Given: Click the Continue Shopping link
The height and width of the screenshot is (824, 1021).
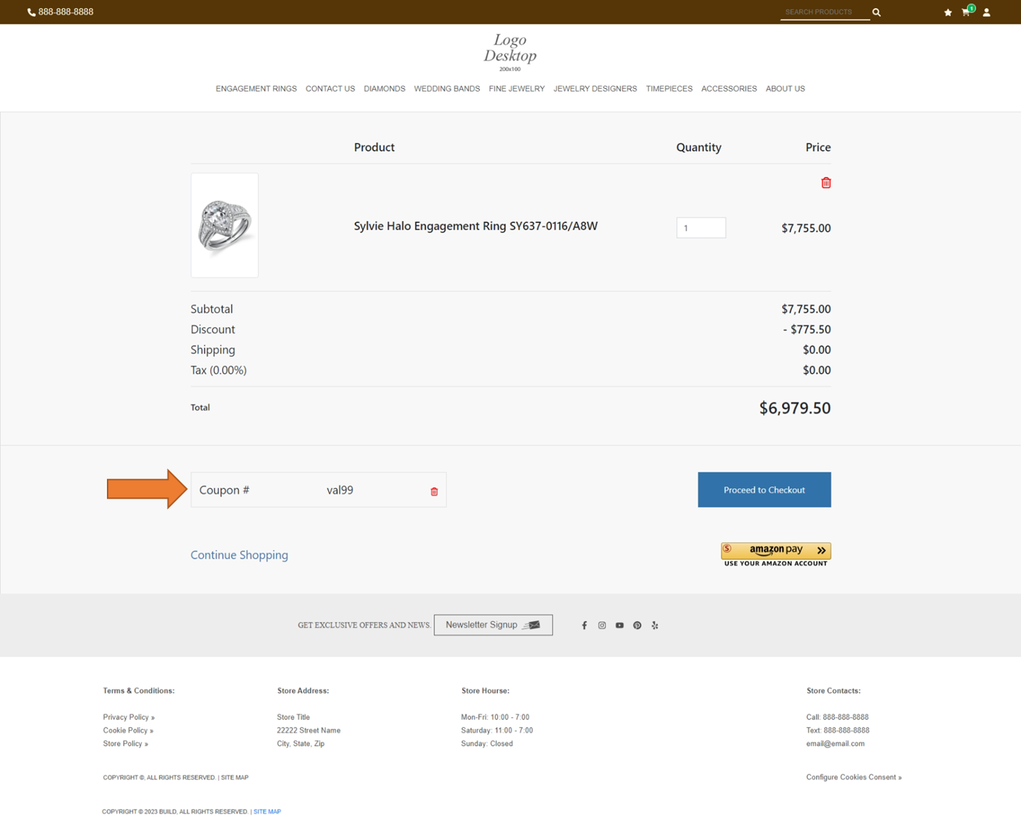Looking at the screenshot, I should click(239, 555).
